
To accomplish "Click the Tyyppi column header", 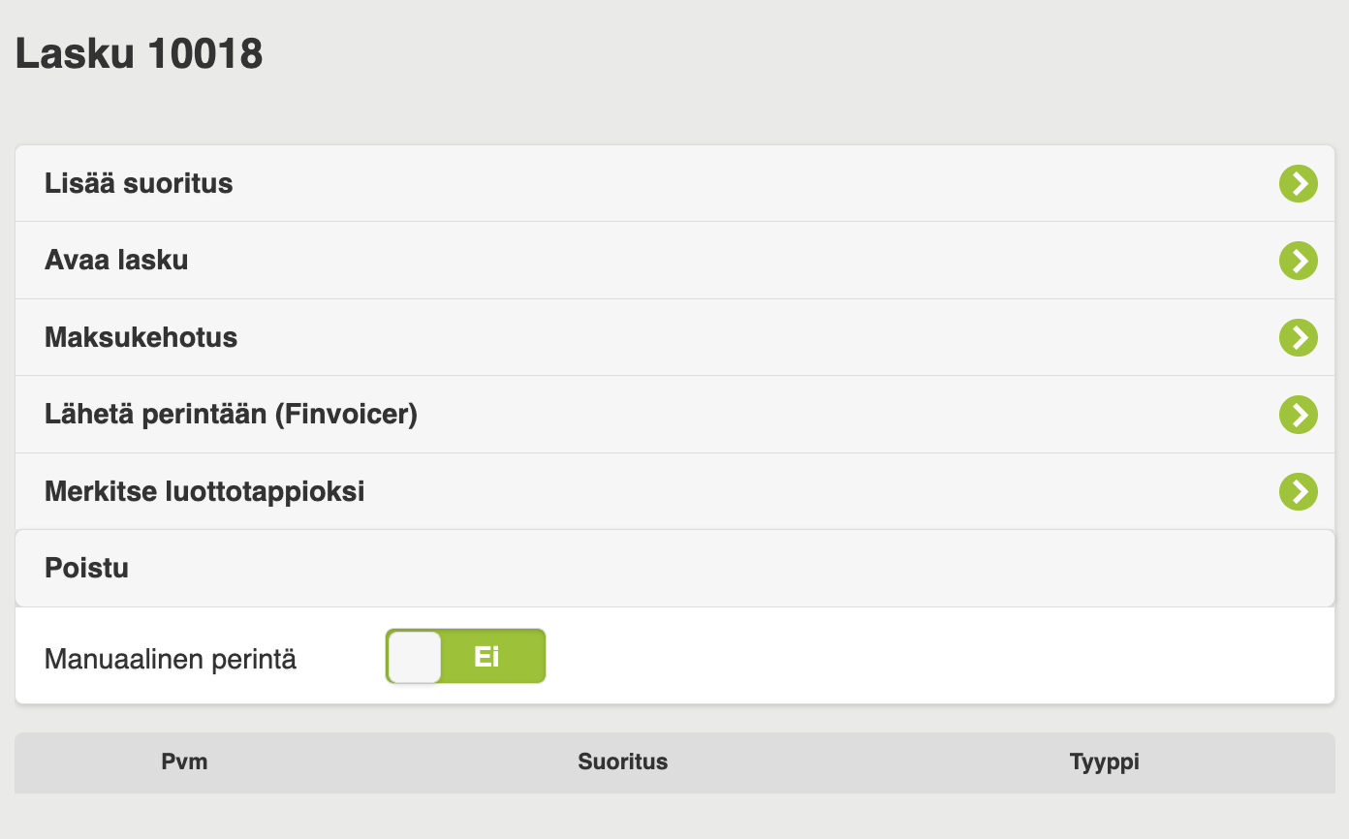I will [1105, 761].
